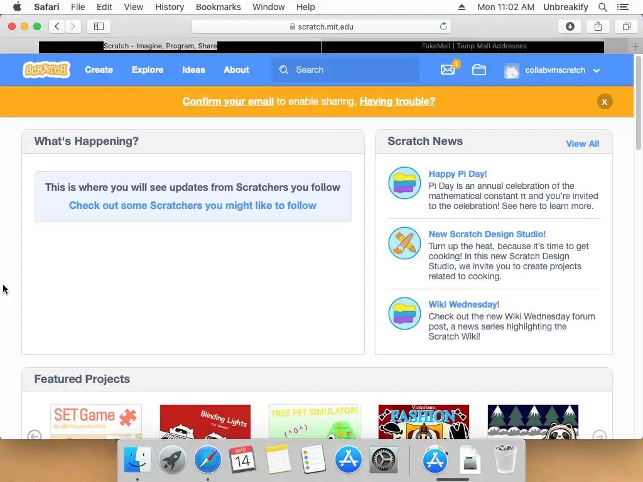The width and height of the screenshot is (643, 482).
Task: Click the Confirm your email link
Action: (228, 101)
